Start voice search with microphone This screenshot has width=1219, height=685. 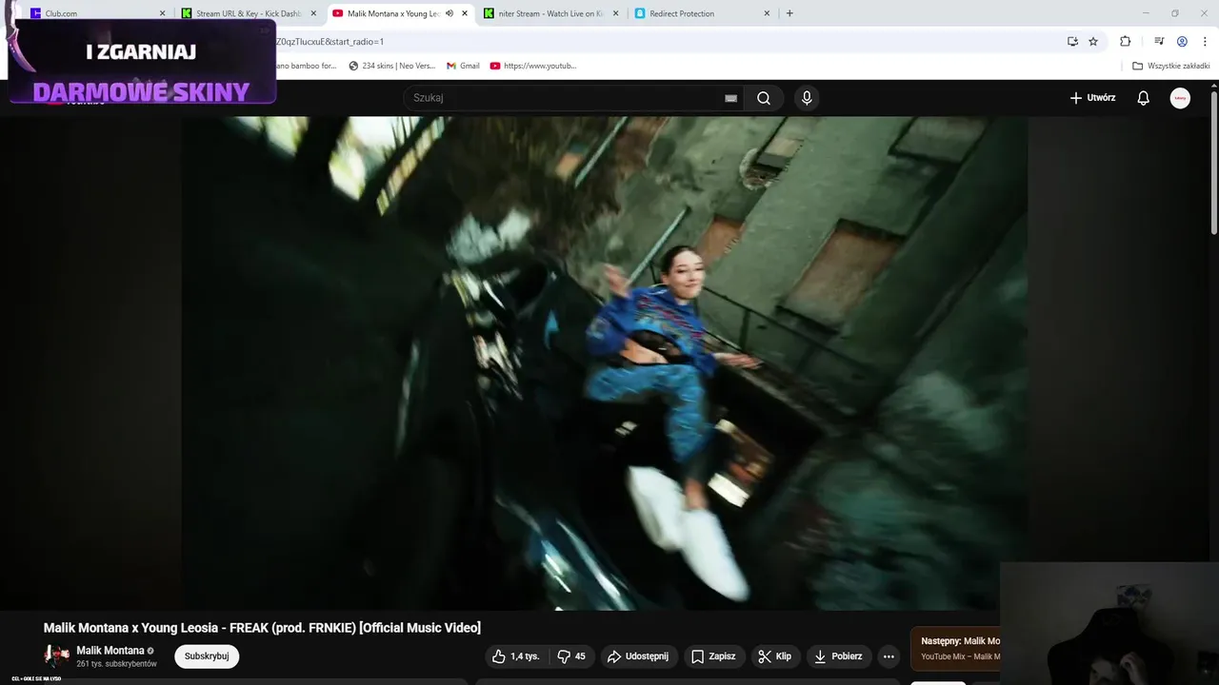tap(807, 98)
